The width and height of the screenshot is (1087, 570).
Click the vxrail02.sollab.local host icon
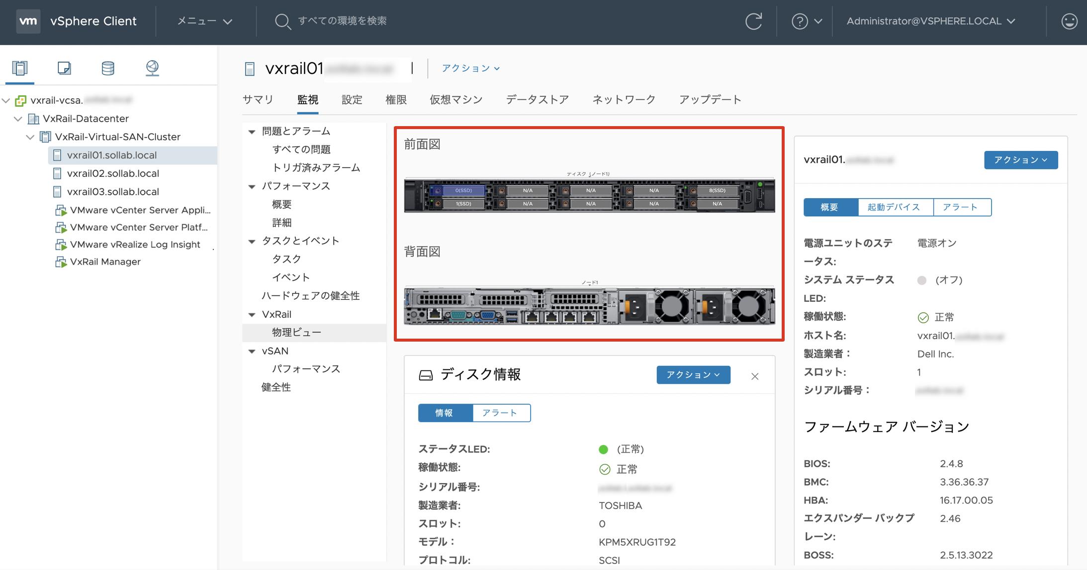click(x=57, y=173)
